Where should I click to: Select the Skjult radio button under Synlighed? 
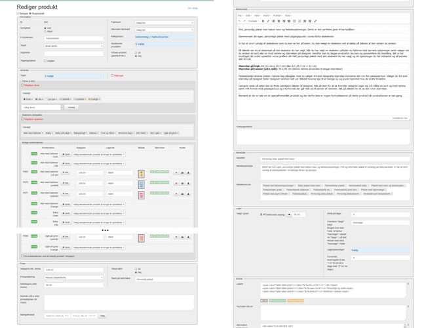[45, 31]
